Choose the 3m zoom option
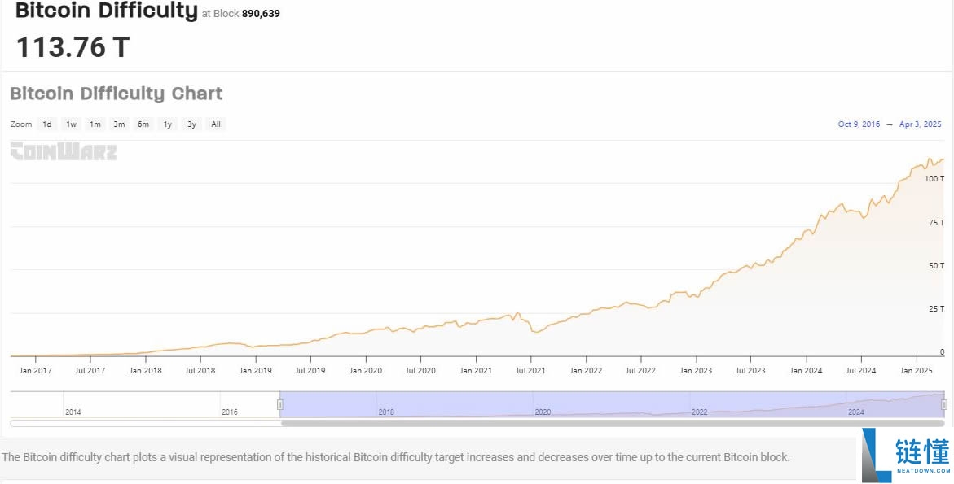The width and height of the screenshot is (954, 484). point(119,124)
